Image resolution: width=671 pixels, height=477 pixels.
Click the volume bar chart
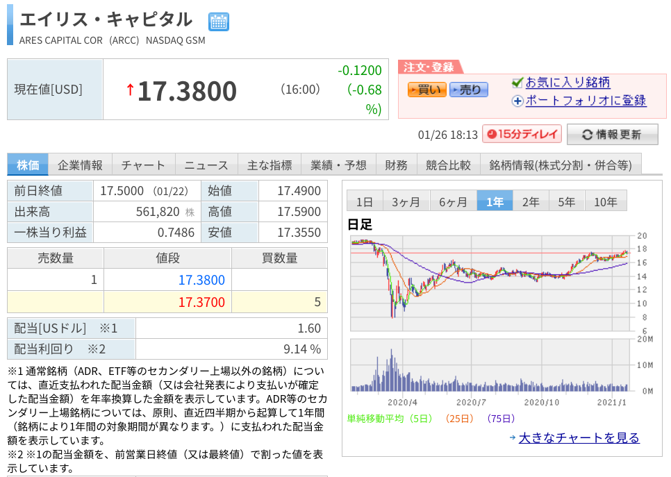[490, 365]
